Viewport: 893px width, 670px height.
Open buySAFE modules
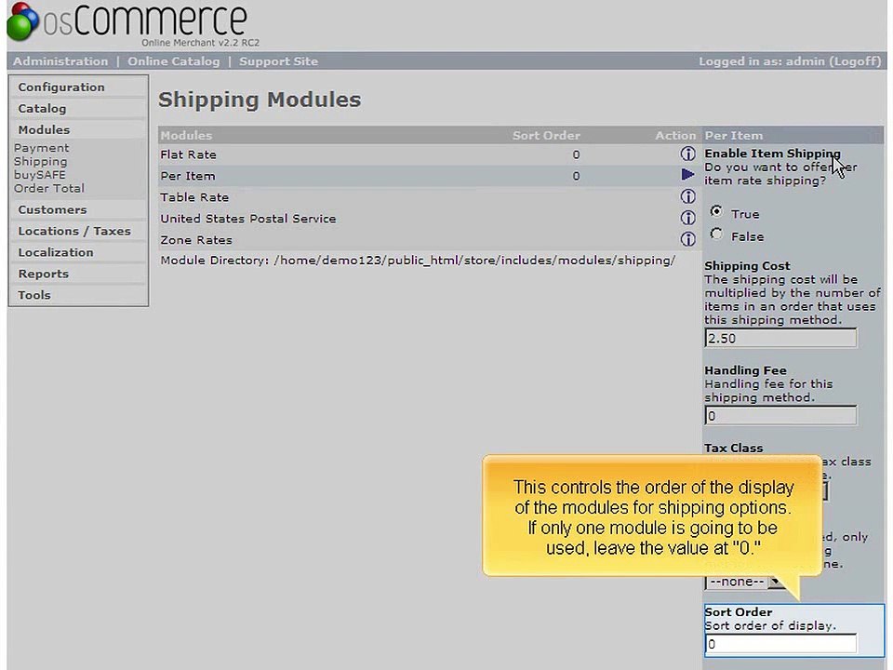click(39, 174)
